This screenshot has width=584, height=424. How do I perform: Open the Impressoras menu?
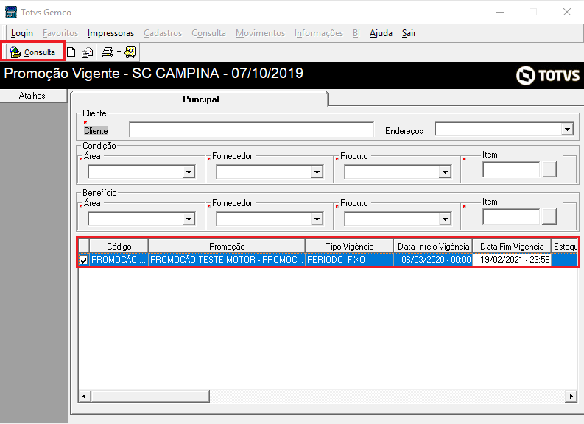(x=110, y=33)
